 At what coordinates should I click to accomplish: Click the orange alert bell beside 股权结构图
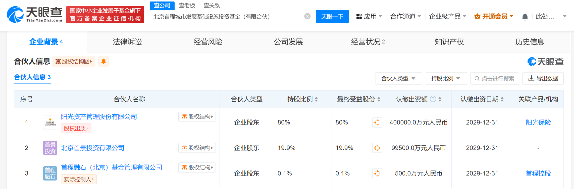pyautogui.click(x=103, y=61)
